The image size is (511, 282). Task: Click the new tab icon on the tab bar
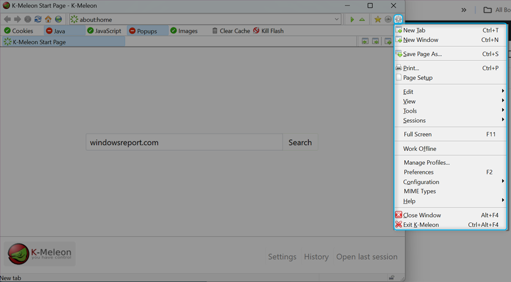coord(388,41)
